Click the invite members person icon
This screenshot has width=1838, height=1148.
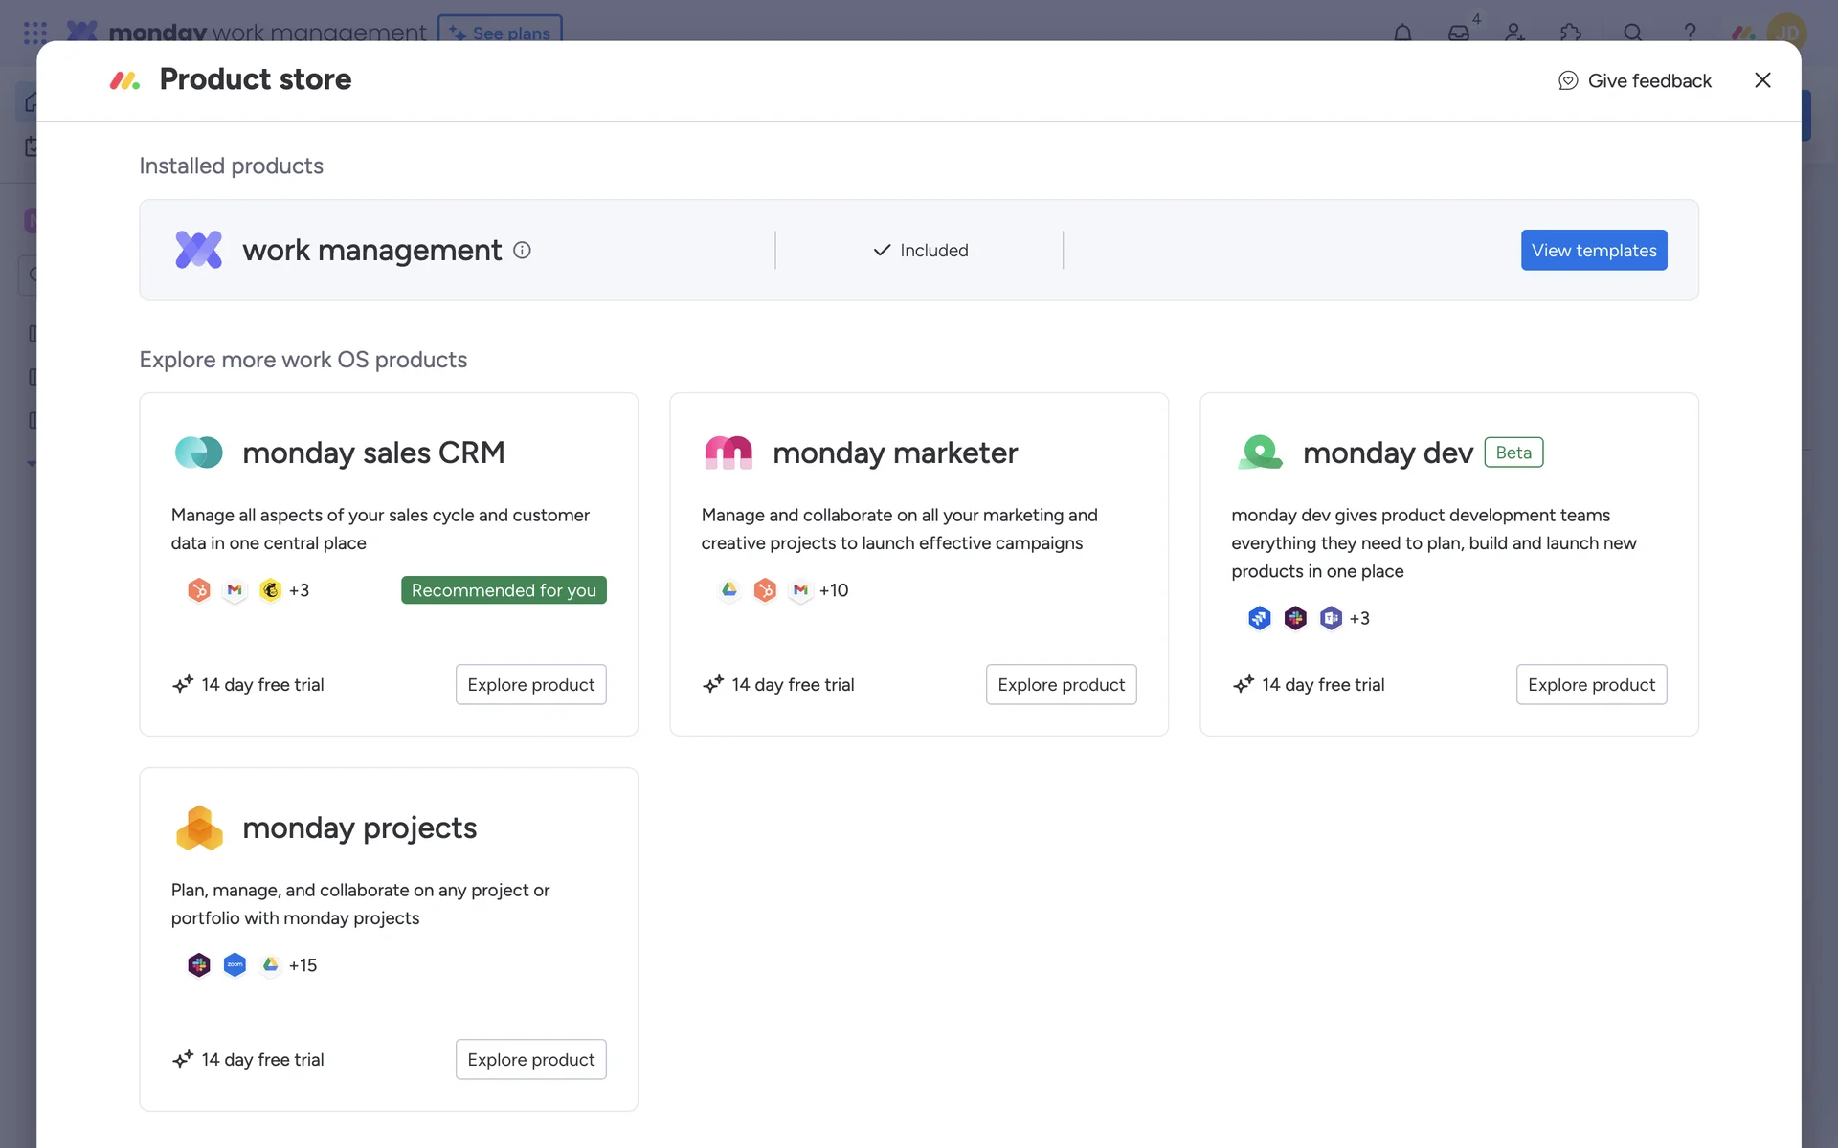(x=1514, y=33)
